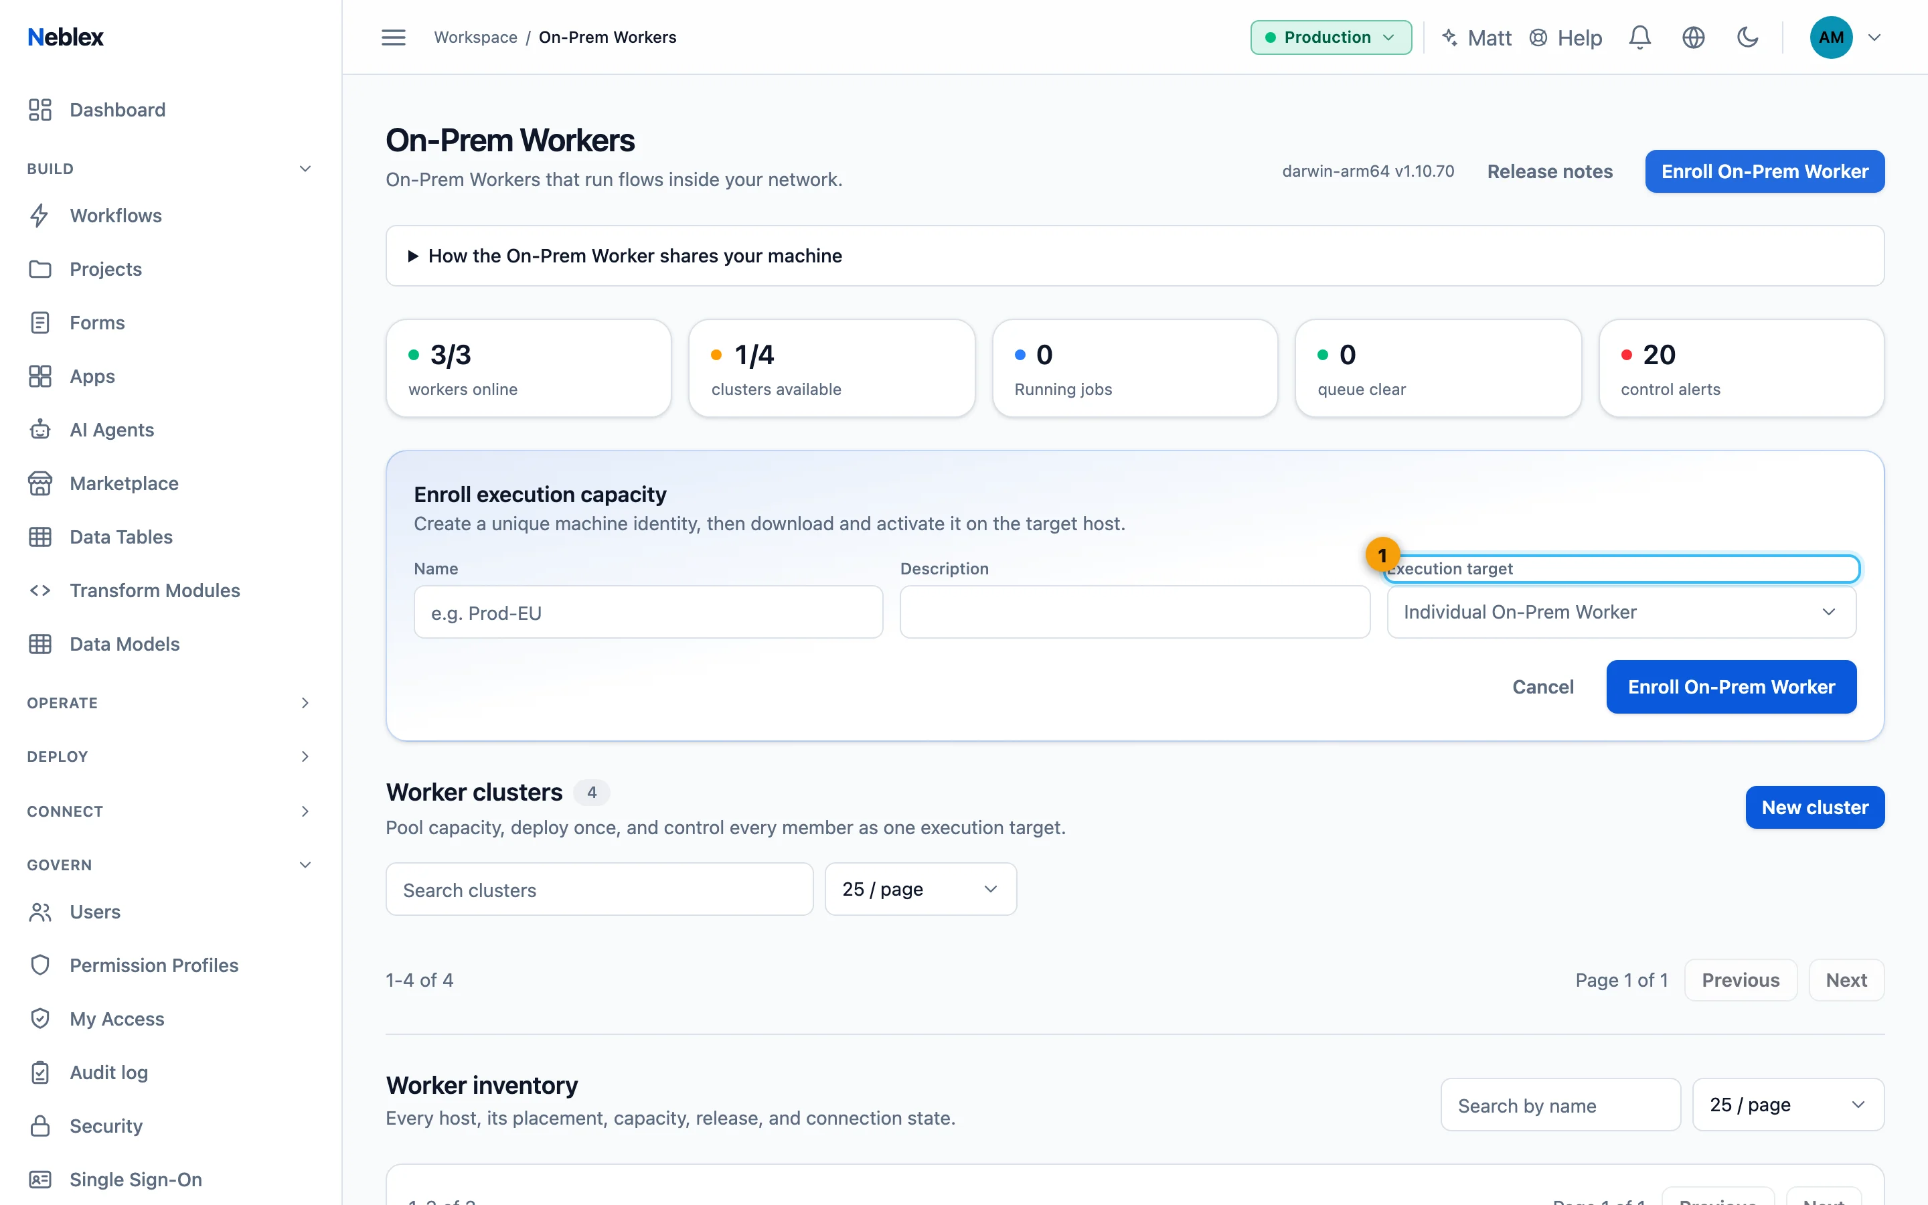
Task: Cancel the enroll capacity form
Action: coord(1543,687)
